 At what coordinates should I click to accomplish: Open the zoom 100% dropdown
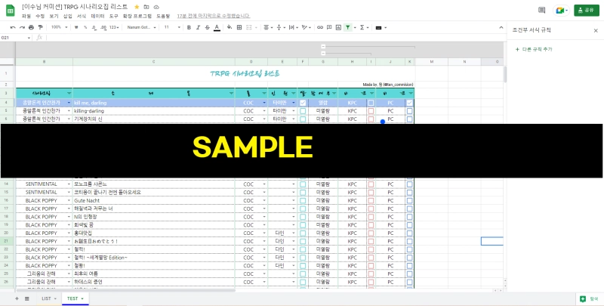pyautogui.click(x=59, y=27)
